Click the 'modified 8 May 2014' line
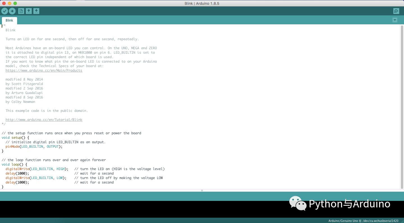404x223 pixels. 24,79
